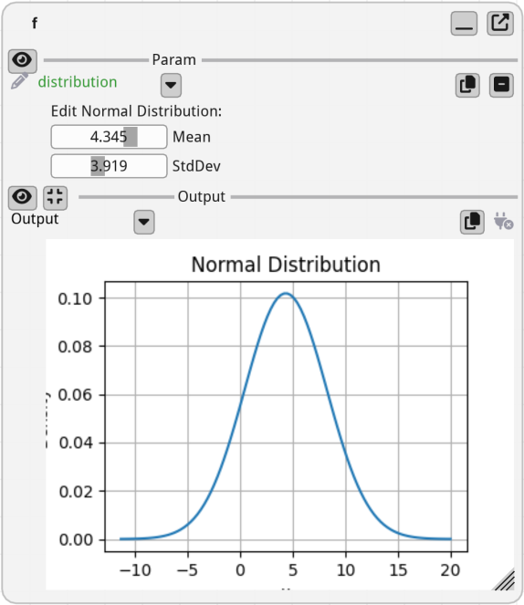Open the distribution dropdown arrow
This screenshot has height=605, width=524.
[171, 85]
